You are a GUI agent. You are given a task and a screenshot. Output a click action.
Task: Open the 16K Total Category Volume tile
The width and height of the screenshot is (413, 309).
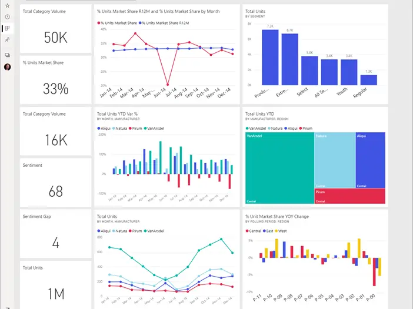(x=56, y=131)
